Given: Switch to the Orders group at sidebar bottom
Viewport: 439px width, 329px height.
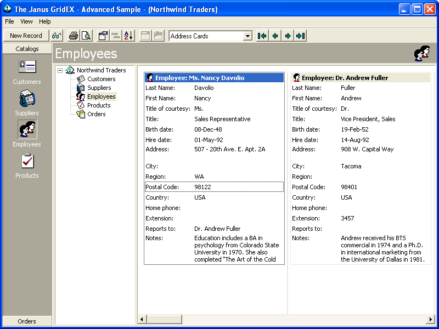Looking at the screenshot, I should click(27, 321).
